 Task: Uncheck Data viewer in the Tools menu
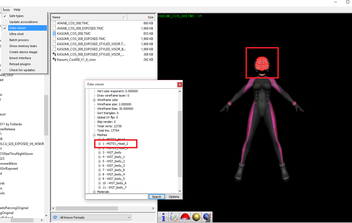coord(18,28)
